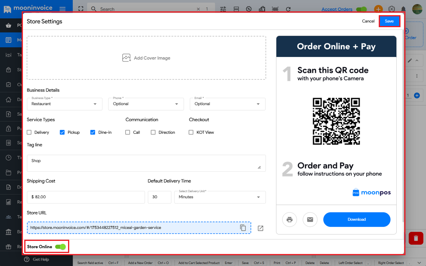Copy the Store URL with the copy icon
Viewport: 426px width, 266px height.
pos(243,228)
